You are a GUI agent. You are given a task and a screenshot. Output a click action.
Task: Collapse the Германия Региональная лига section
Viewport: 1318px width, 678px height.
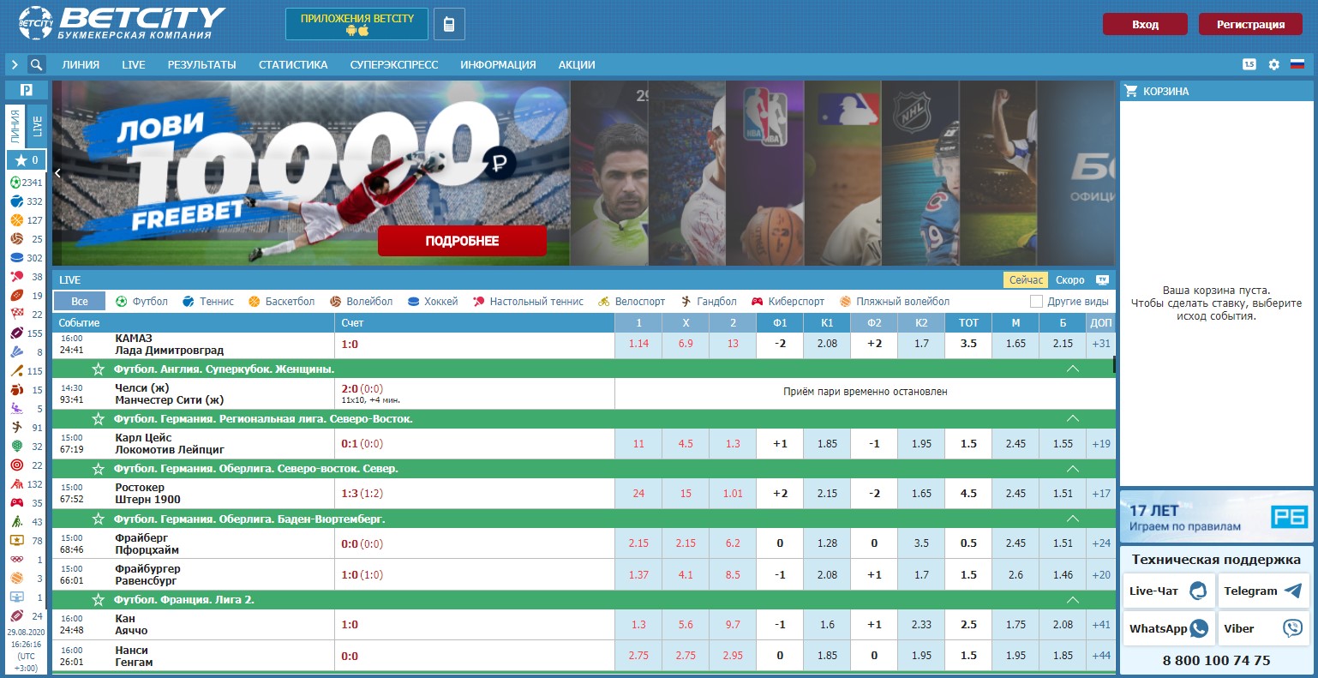1072,419
